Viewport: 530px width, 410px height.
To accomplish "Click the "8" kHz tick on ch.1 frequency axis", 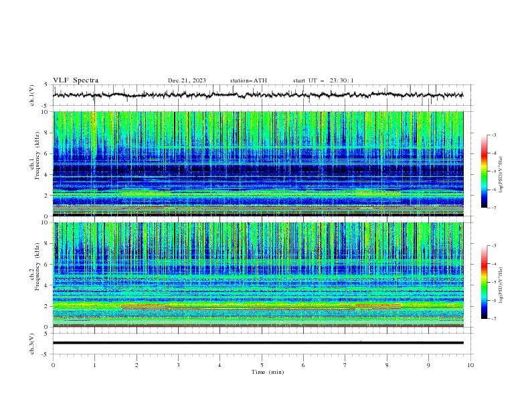I will coord(47,133).
